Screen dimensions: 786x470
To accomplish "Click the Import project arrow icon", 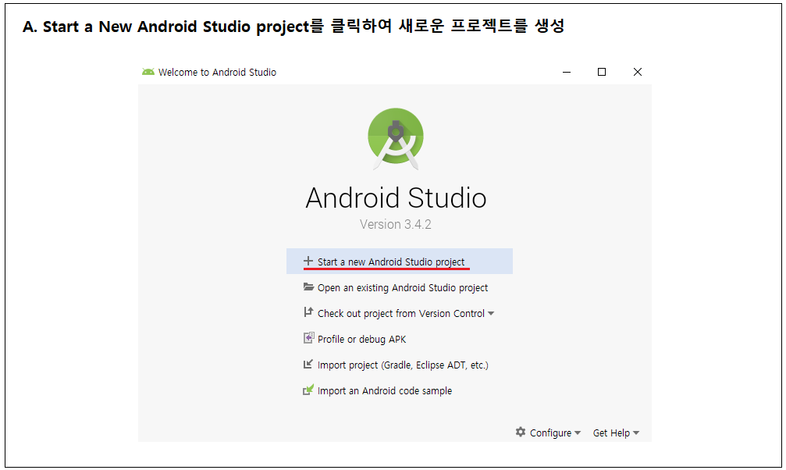I will [308, 364].
